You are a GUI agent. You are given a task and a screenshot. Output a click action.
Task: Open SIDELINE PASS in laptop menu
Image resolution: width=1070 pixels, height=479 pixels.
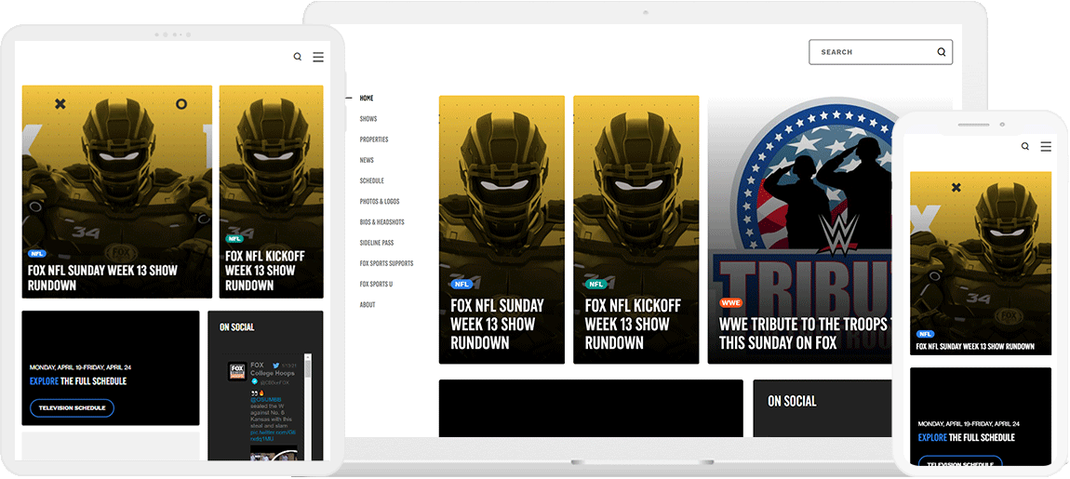click(x=377, y=243)
